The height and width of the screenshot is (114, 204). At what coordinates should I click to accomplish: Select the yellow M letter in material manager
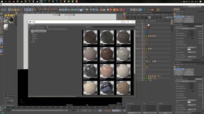click(x=11, y=16)
